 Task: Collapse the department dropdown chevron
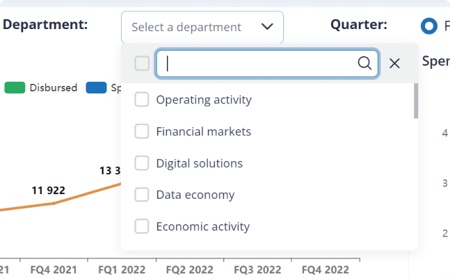click(267, 27)
